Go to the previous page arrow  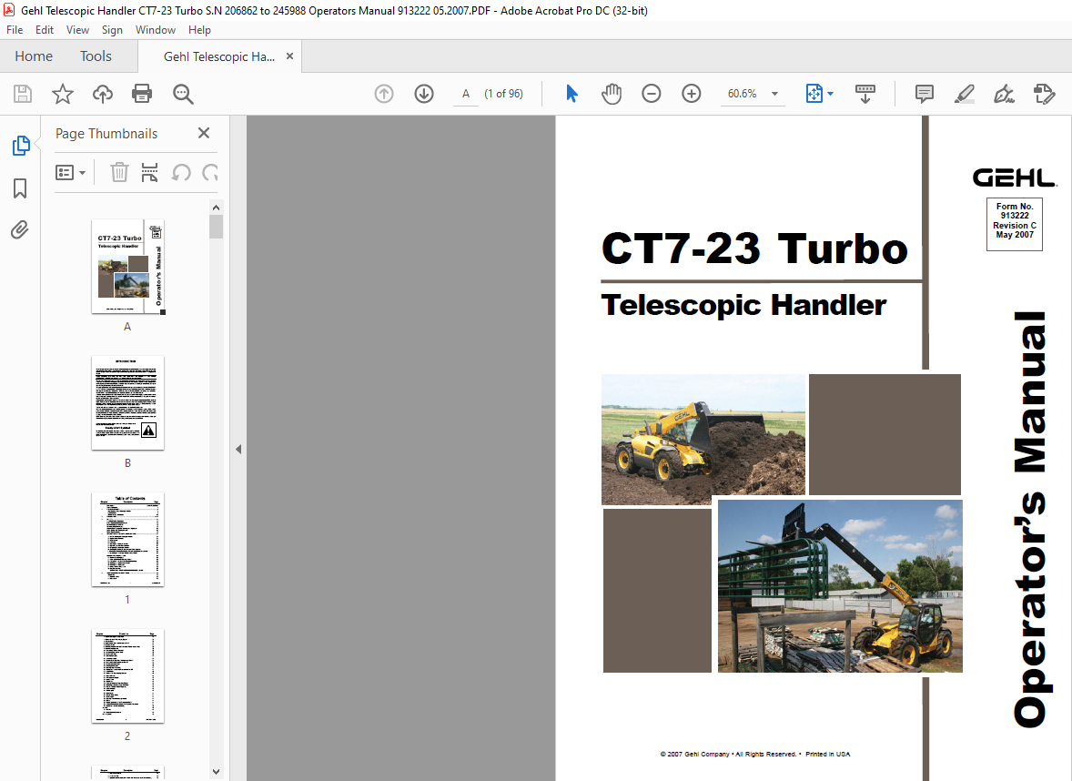pos(384,94)
